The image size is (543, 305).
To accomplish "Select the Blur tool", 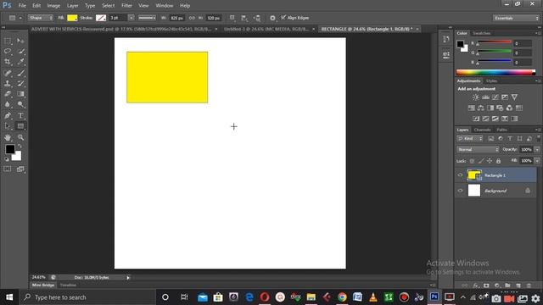I will pyautogui.click(x=8, y=104).
